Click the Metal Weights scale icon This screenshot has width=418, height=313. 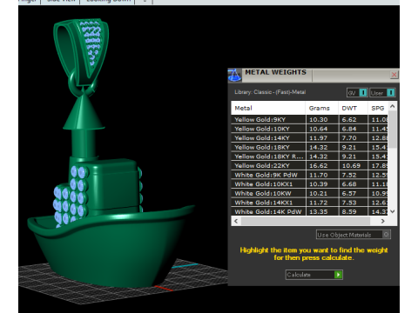(x=234, y=76)
